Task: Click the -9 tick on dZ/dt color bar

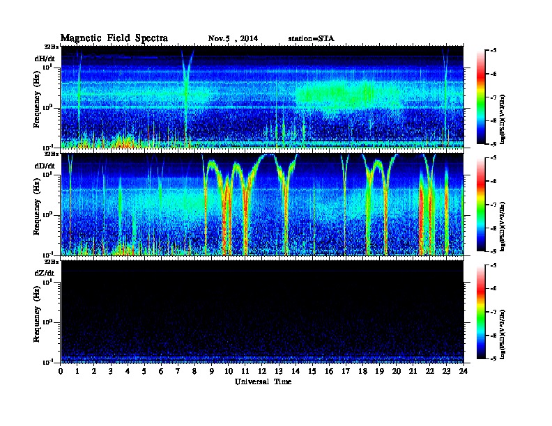Action: 493,358
